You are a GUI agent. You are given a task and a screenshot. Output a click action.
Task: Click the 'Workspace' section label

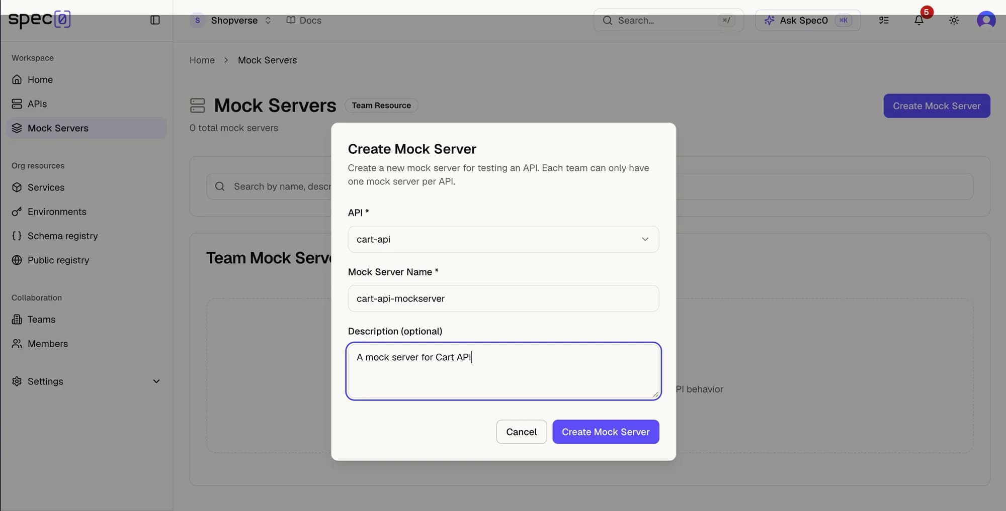[x=33, y=58]
